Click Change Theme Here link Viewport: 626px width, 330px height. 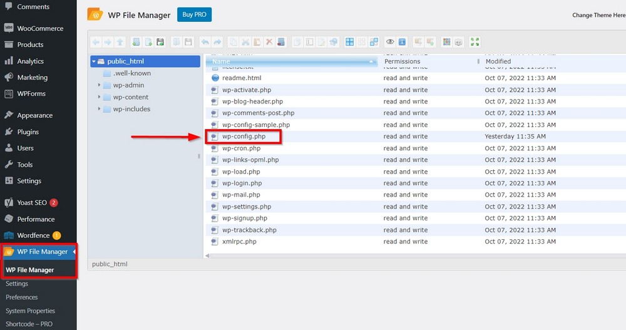point(598,15)
